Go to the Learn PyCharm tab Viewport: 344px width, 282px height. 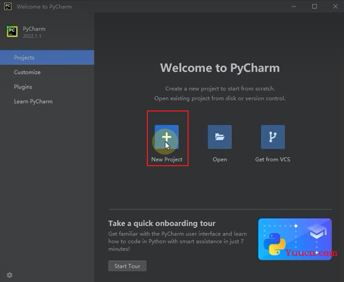(x=47, y=101)
